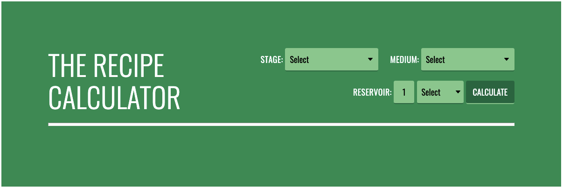Click the MEDIUM label text
563x188 pixels.
[404, 60]
